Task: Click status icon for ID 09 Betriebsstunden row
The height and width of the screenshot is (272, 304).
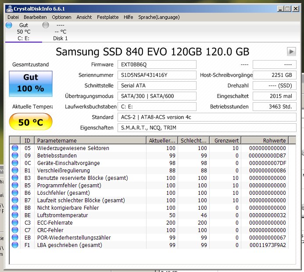Action: 15,155
